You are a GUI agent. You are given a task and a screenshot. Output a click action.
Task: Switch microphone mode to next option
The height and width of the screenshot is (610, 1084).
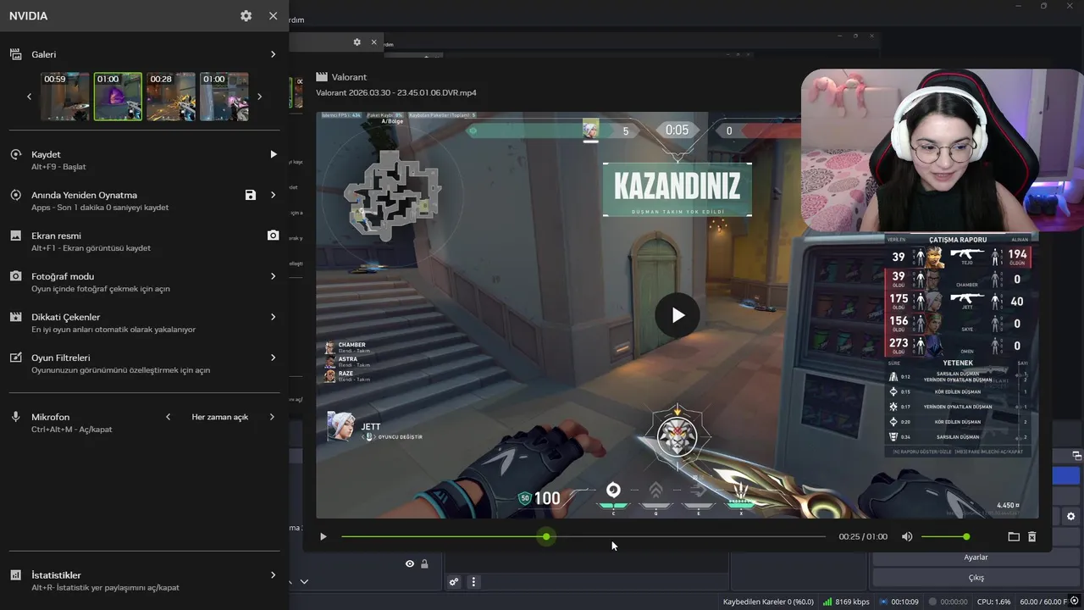tap(272, 417)
